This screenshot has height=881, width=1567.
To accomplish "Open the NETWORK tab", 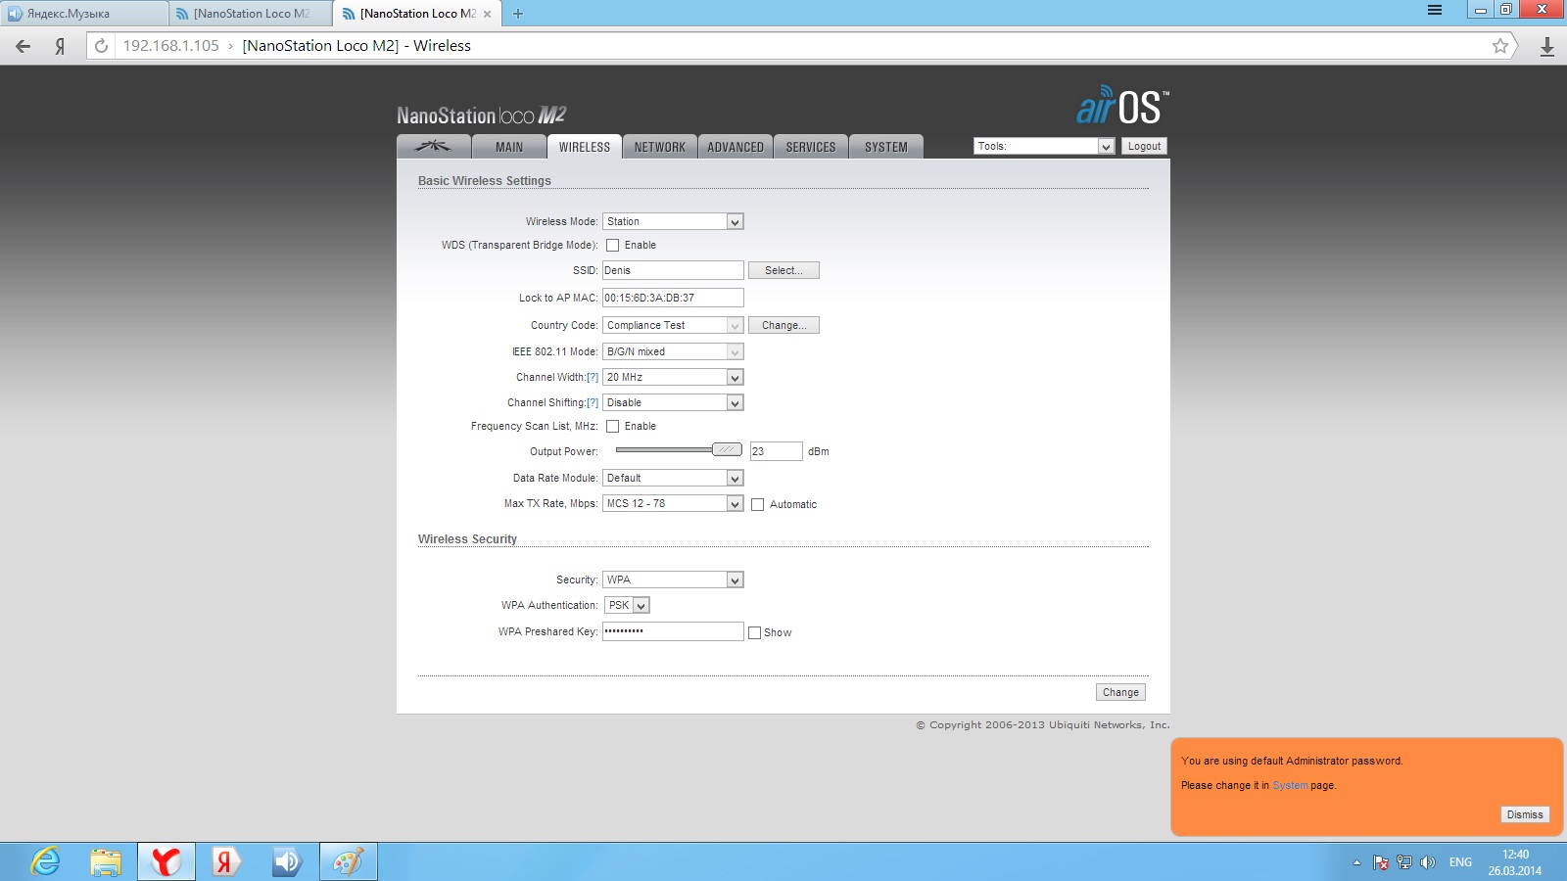I will (x=660, y=147).
